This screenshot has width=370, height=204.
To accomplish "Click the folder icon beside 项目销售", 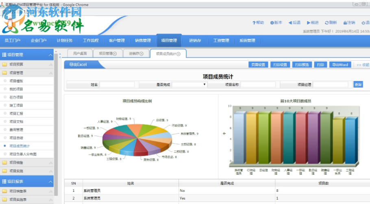I will (x=4, y=163).
